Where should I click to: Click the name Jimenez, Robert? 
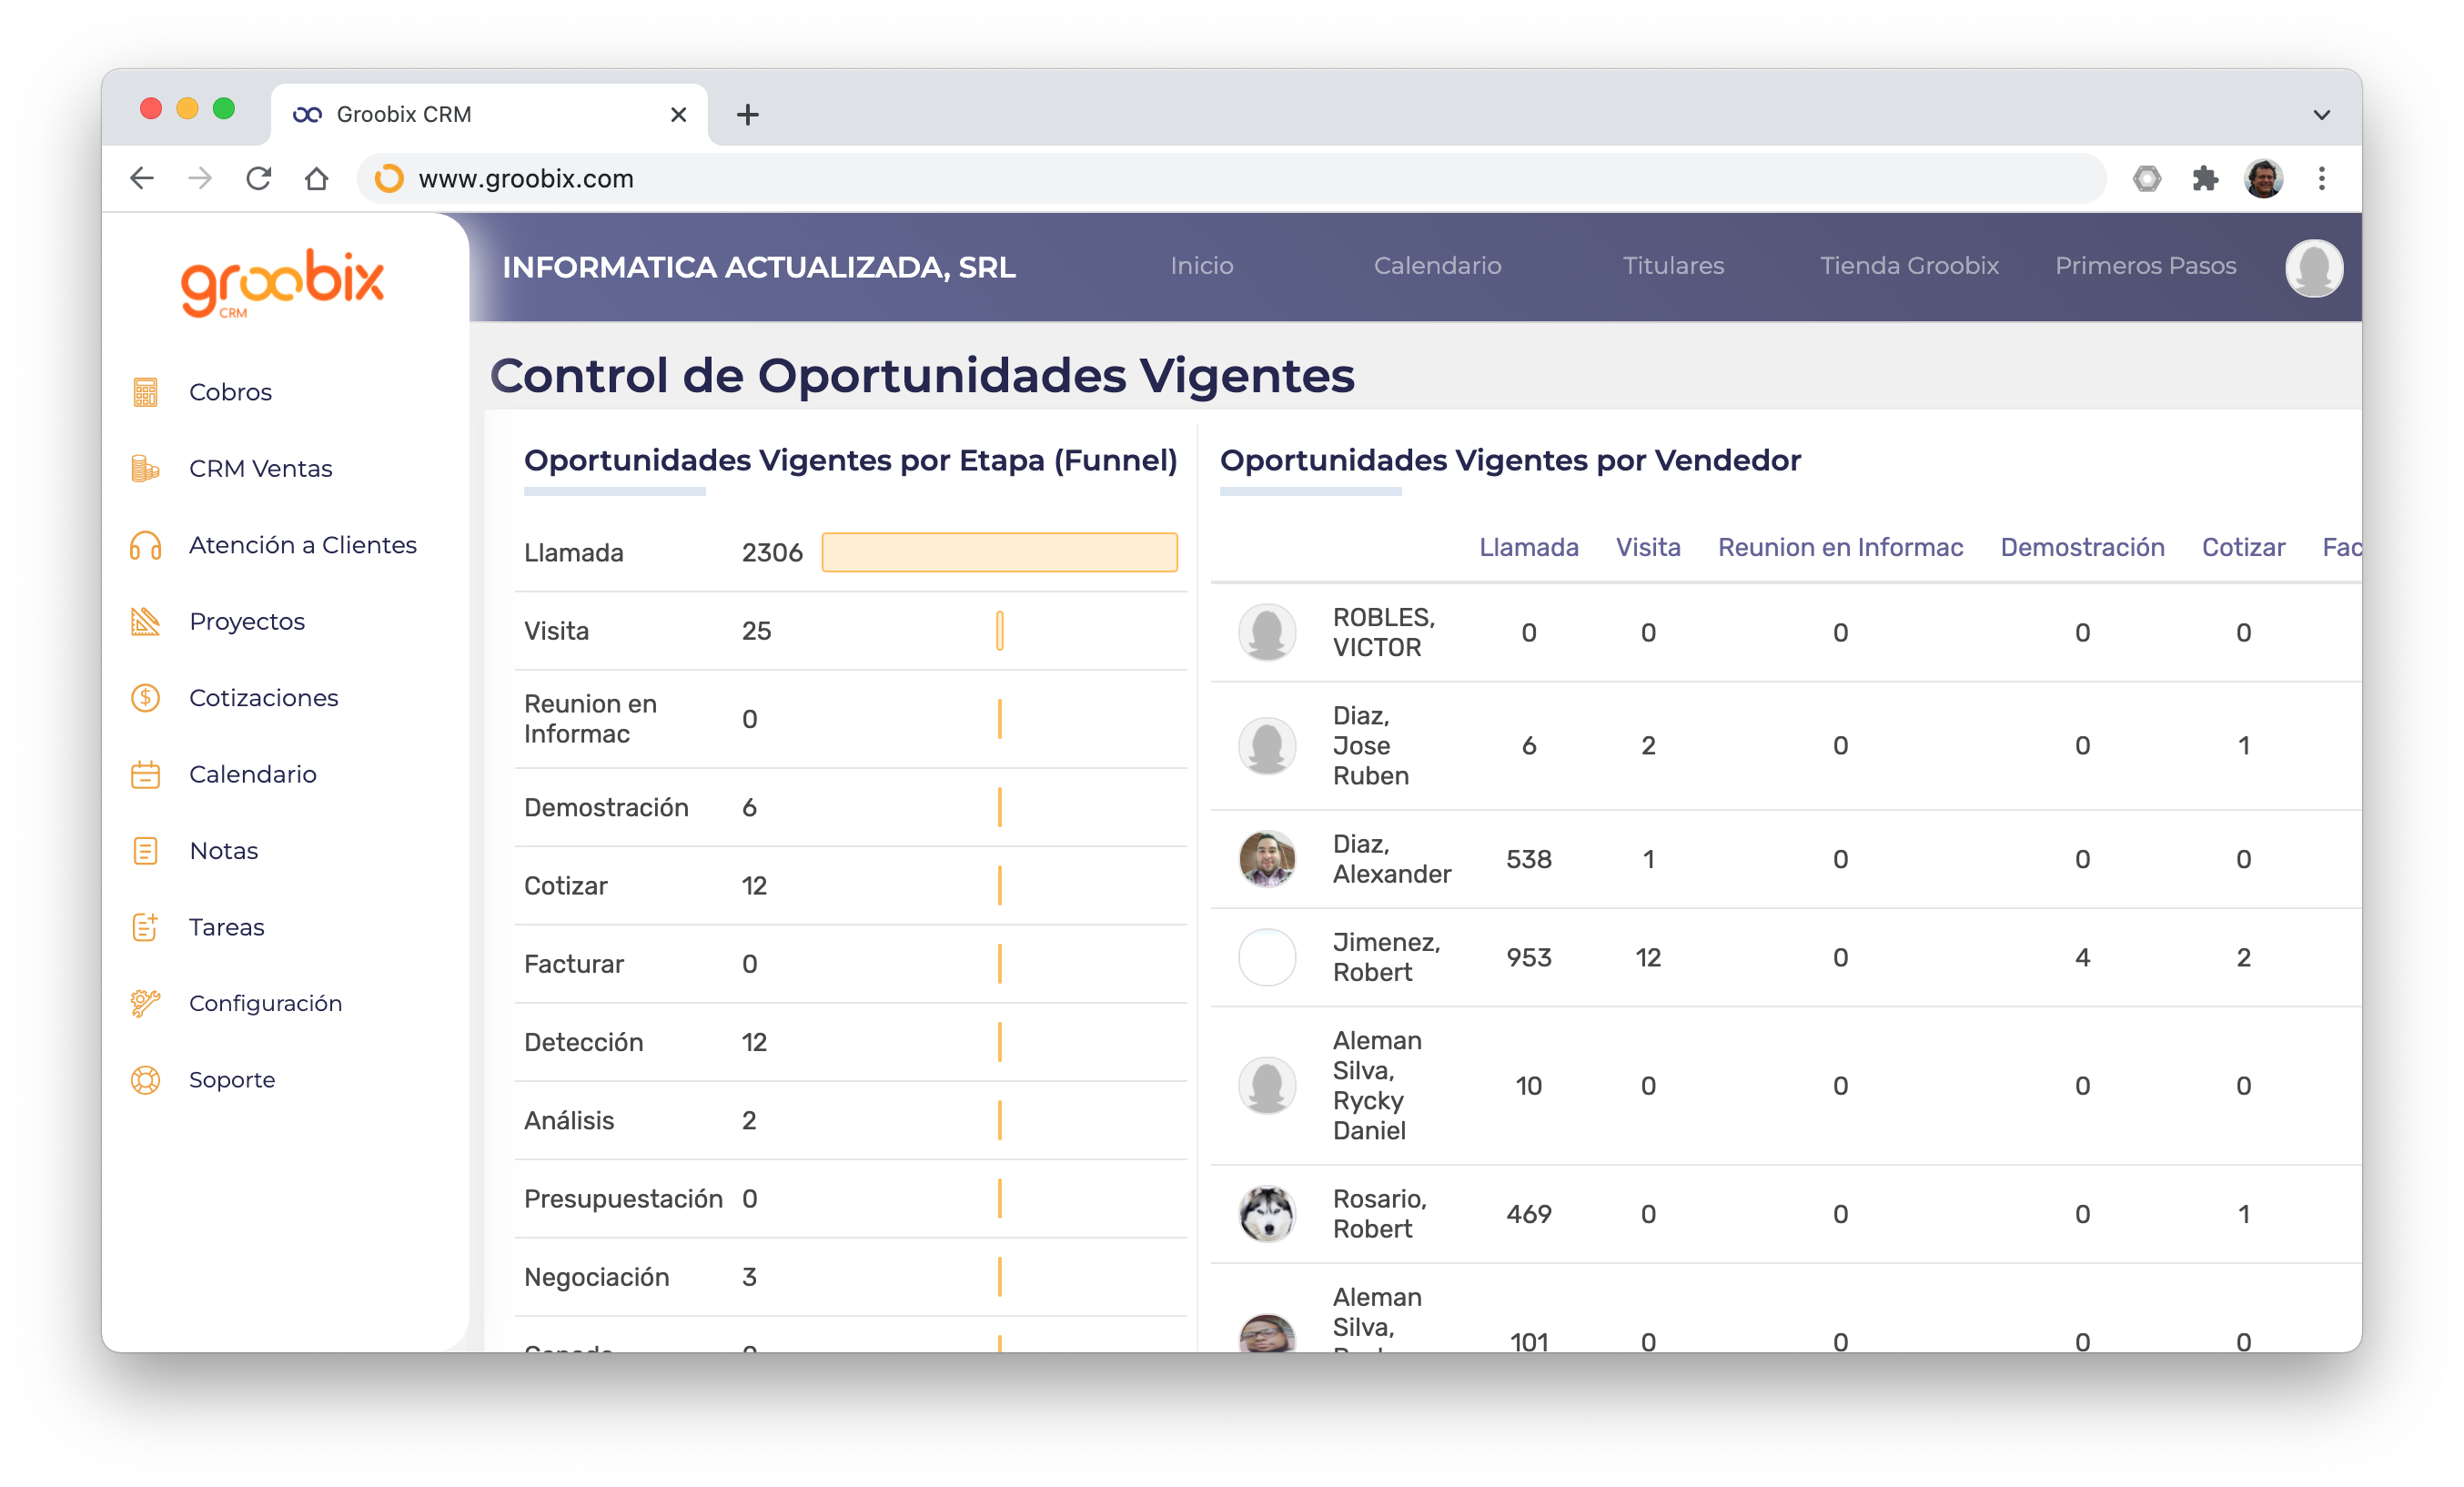coord(1386,957)
